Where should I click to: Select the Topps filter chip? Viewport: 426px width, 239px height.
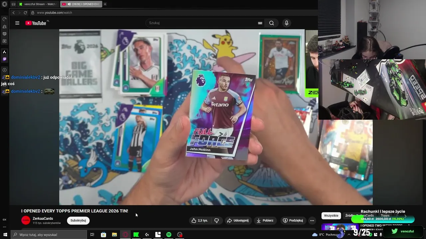click(385, 215)
